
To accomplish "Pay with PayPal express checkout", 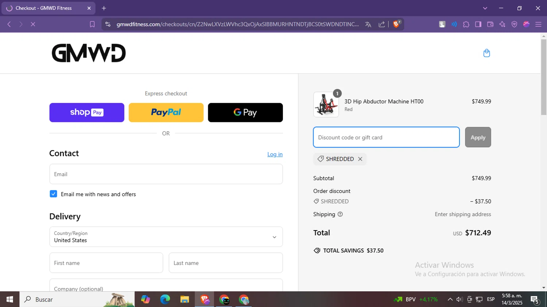I will (166, 113).
